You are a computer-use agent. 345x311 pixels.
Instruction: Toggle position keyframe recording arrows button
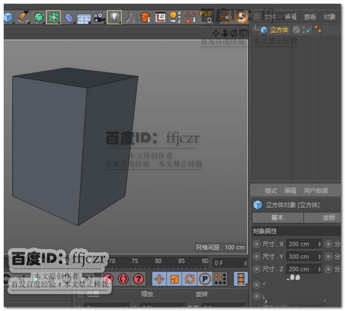159,279
